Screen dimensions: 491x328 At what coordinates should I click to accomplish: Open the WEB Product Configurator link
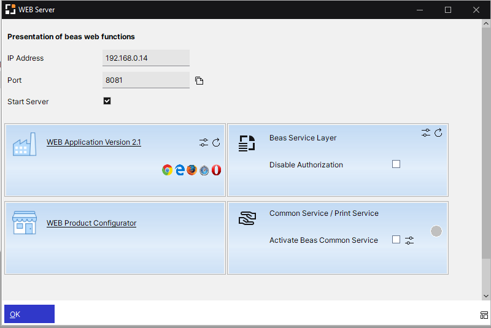tap(91, 223)
